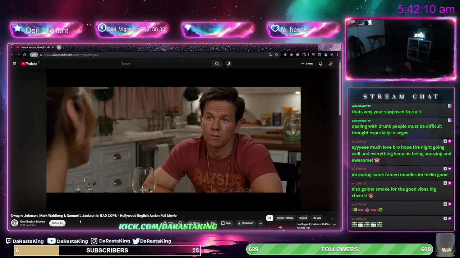Open the tab search dropdown arrow
The height and width of the screenshot is (258, 460).
pyautogui.click(x=12, y=47)
